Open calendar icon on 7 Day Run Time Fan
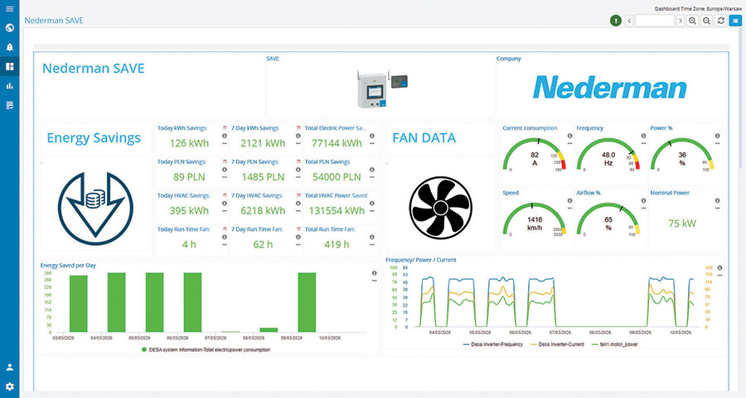Viewport: 746px width, 398px height. [x=298, y=229]
